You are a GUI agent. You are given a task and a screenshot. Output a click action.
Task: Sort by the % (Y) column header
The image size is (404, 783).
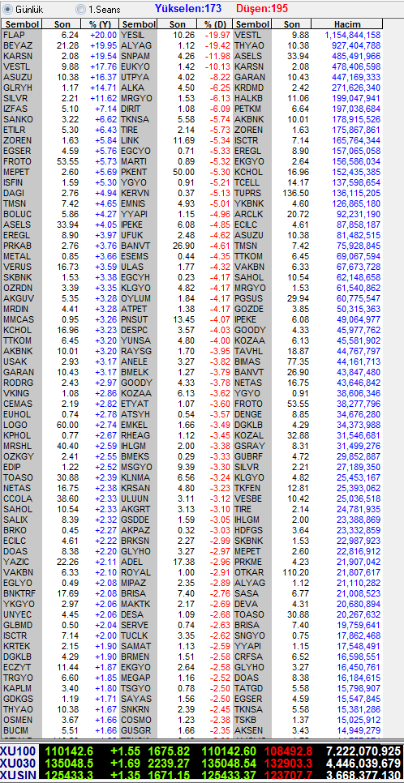(x=100, y=24)
